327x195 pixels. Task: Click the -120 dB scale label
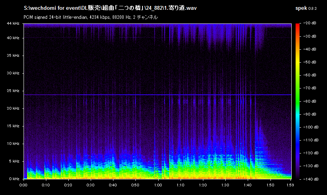point(311,153)
